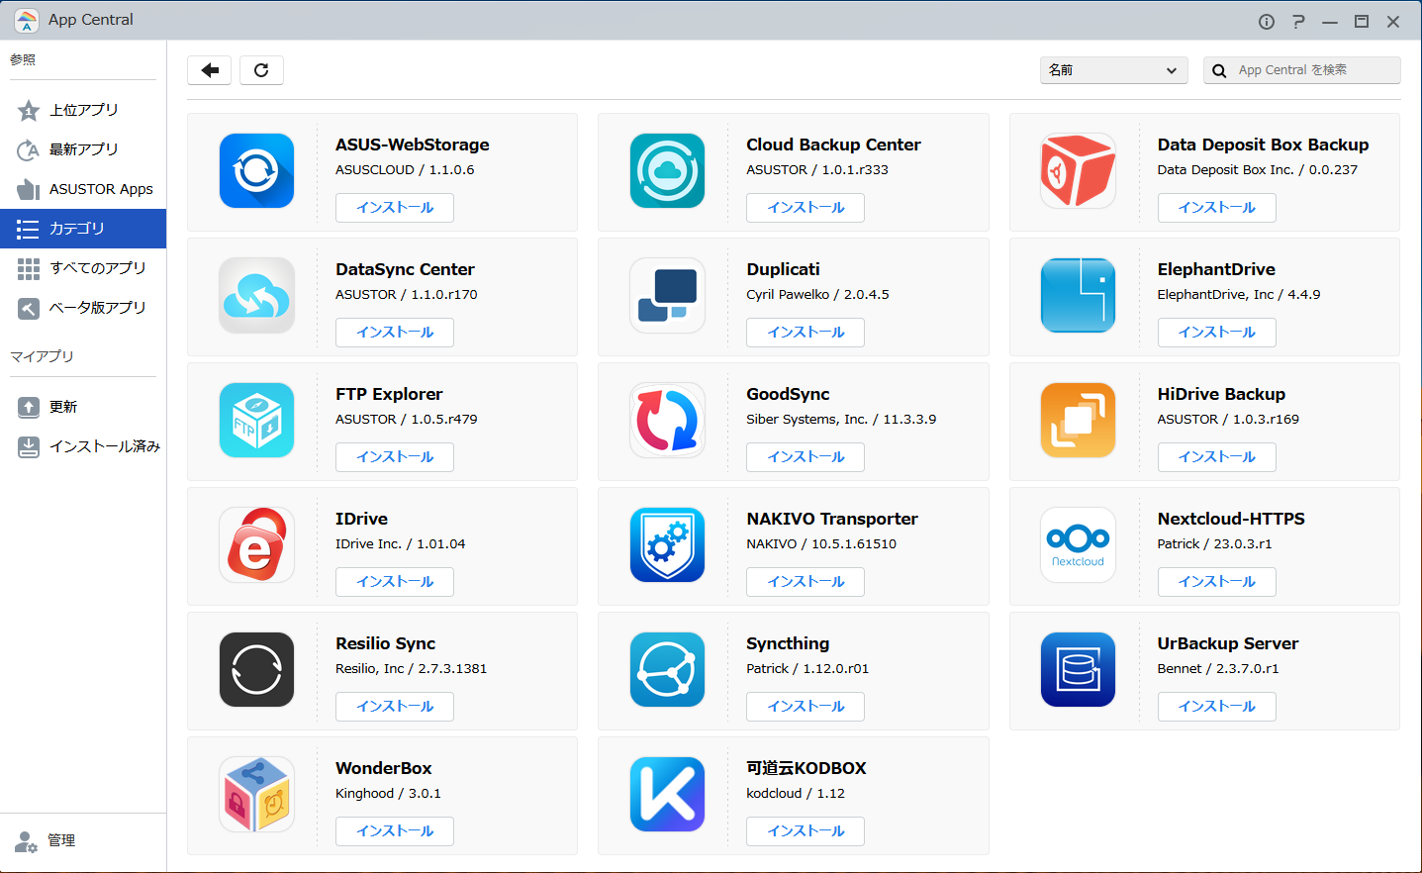View インストール済み apps
This screenshot has width=1422, height=873.
coord(83,446)
